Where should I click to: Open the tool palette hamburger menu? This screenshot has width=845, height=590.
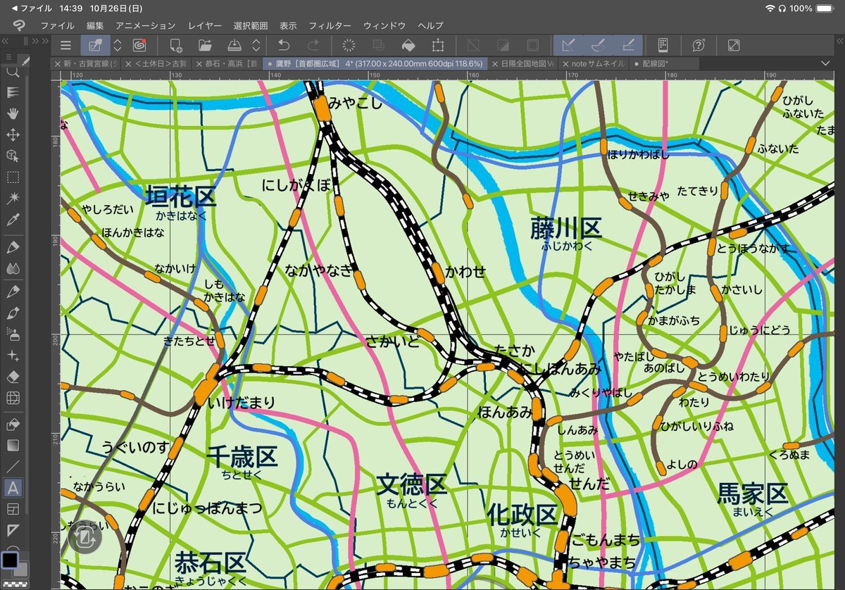coord(8,57)
